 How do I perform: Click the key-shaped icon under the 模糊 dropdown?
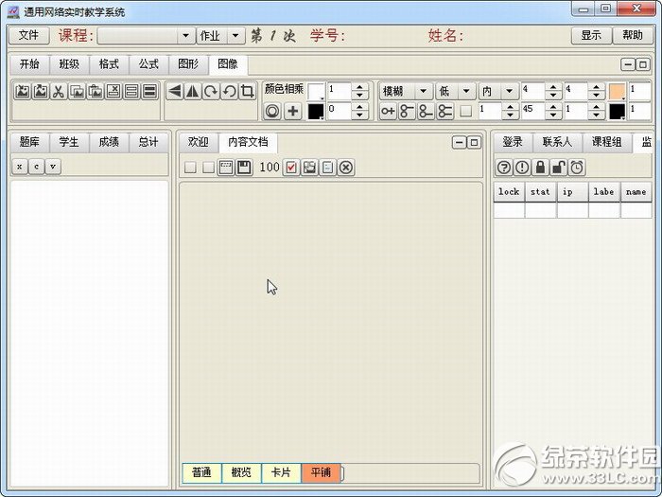[388, 111]
